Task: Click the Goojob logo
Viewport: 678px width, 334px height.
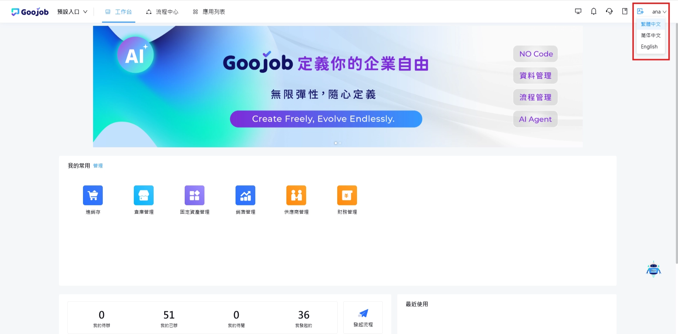Action: tap(30, 12)
